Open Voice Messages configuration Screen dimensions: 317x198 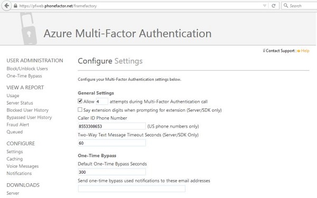pos(22,166)
